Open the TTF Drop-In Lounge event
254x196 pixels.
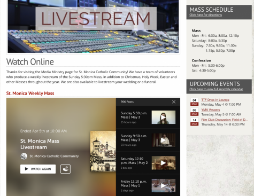(x=215, y=100)
